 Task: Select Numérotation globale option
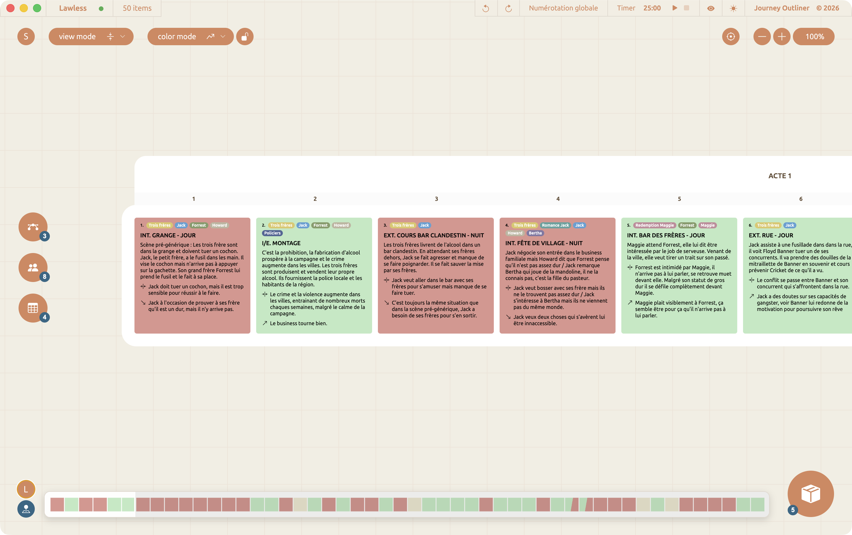(x=563, y=8)
